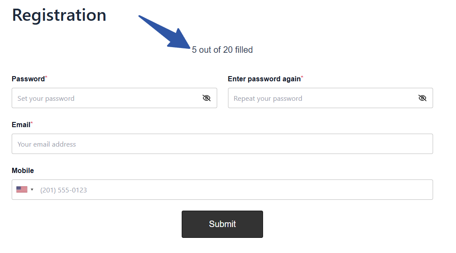The height and width of the screenshot is (253, 456).
Task: Focus the Mobile phone number input
Action: (234, 190)
